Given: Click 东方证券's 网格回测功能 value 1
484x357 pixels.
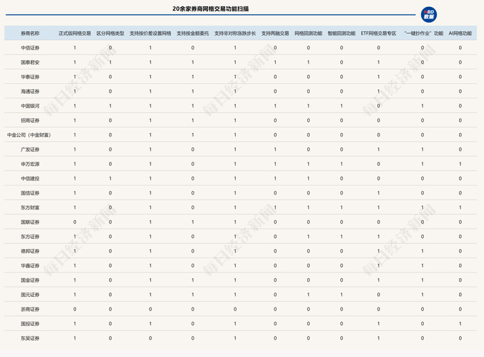Looking at the screenshot, I should coord(308,237).
